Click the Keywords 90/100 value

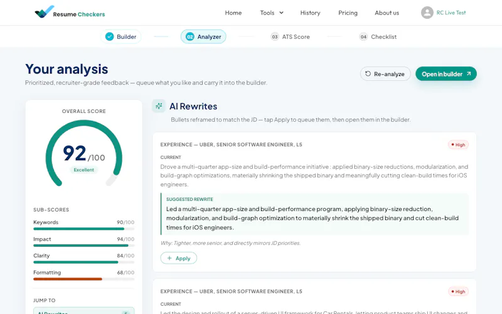click(x=125, y=222)
